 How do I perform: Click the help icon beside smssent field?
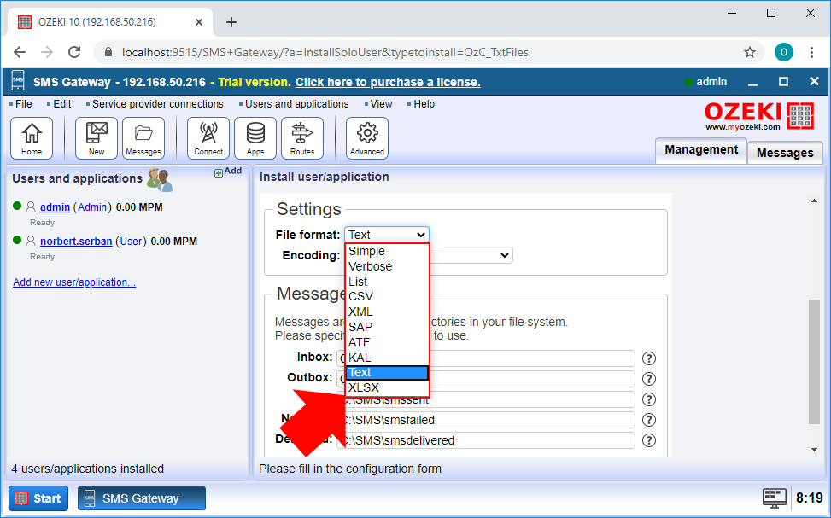(649, 399)
